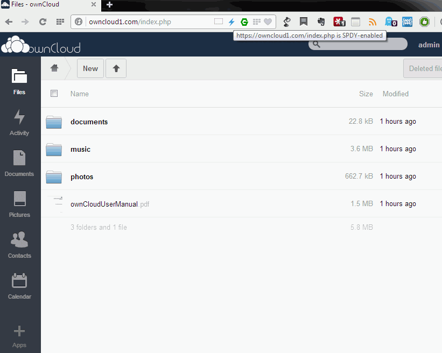Screen dimensions: 442x353
Task: Open the Calendar app
Action: [x=19, y=286]
